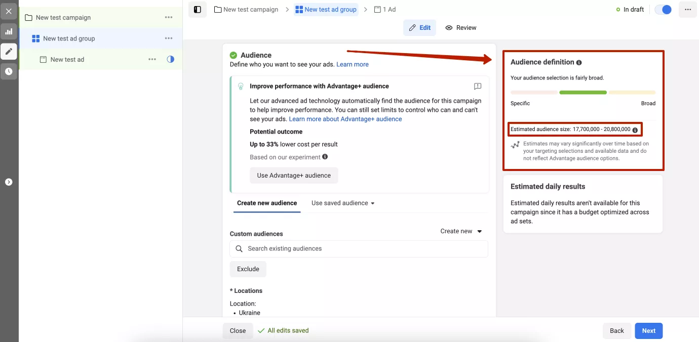Go to New test ad group breadcrumb
This screenshot has width=699, height=342.
[326, 10]
